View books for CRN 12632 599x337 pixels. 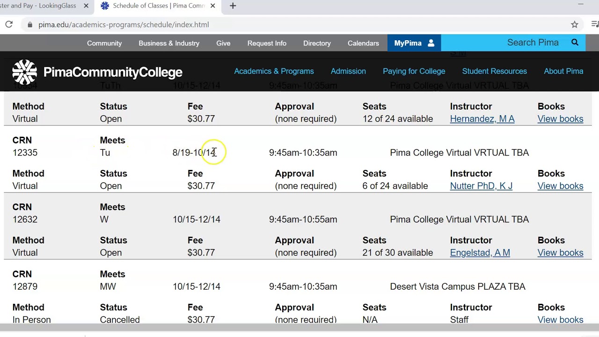point(560,253)
